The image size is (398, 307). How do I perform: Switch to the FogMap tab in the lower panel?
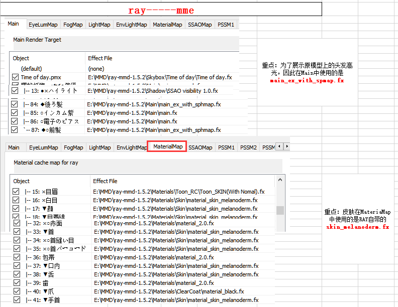coord(73,147)
